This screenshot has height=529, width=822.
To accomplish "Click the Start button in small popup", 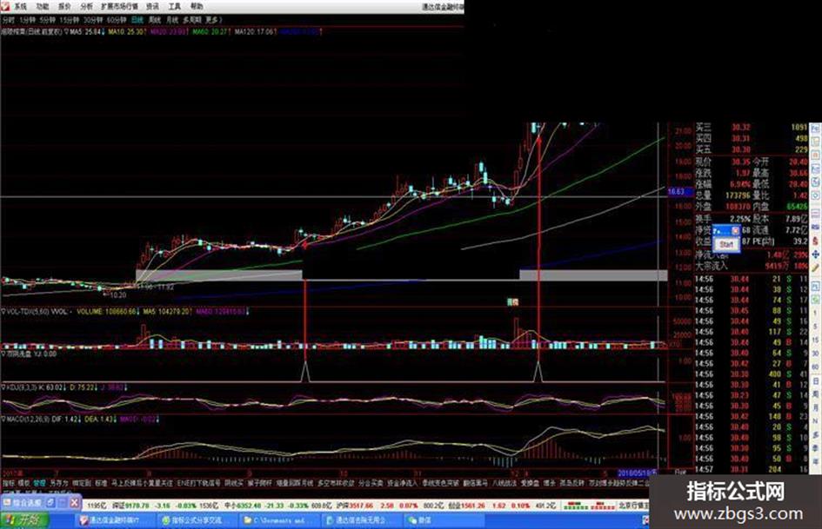I will [x=726, y=245].
